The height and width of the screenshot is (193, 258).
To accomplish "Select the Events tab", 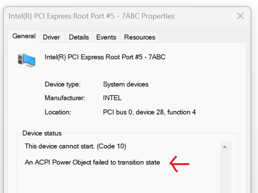I will [x=106, y=37].
